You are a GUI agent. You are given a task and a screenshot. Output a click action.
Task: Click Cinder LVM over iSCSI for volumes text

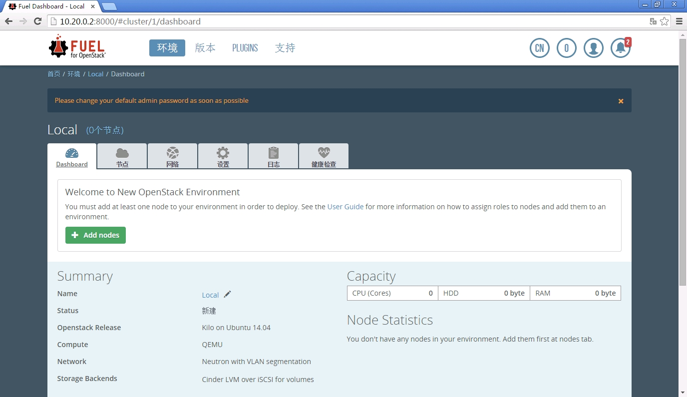click(258, 380)
